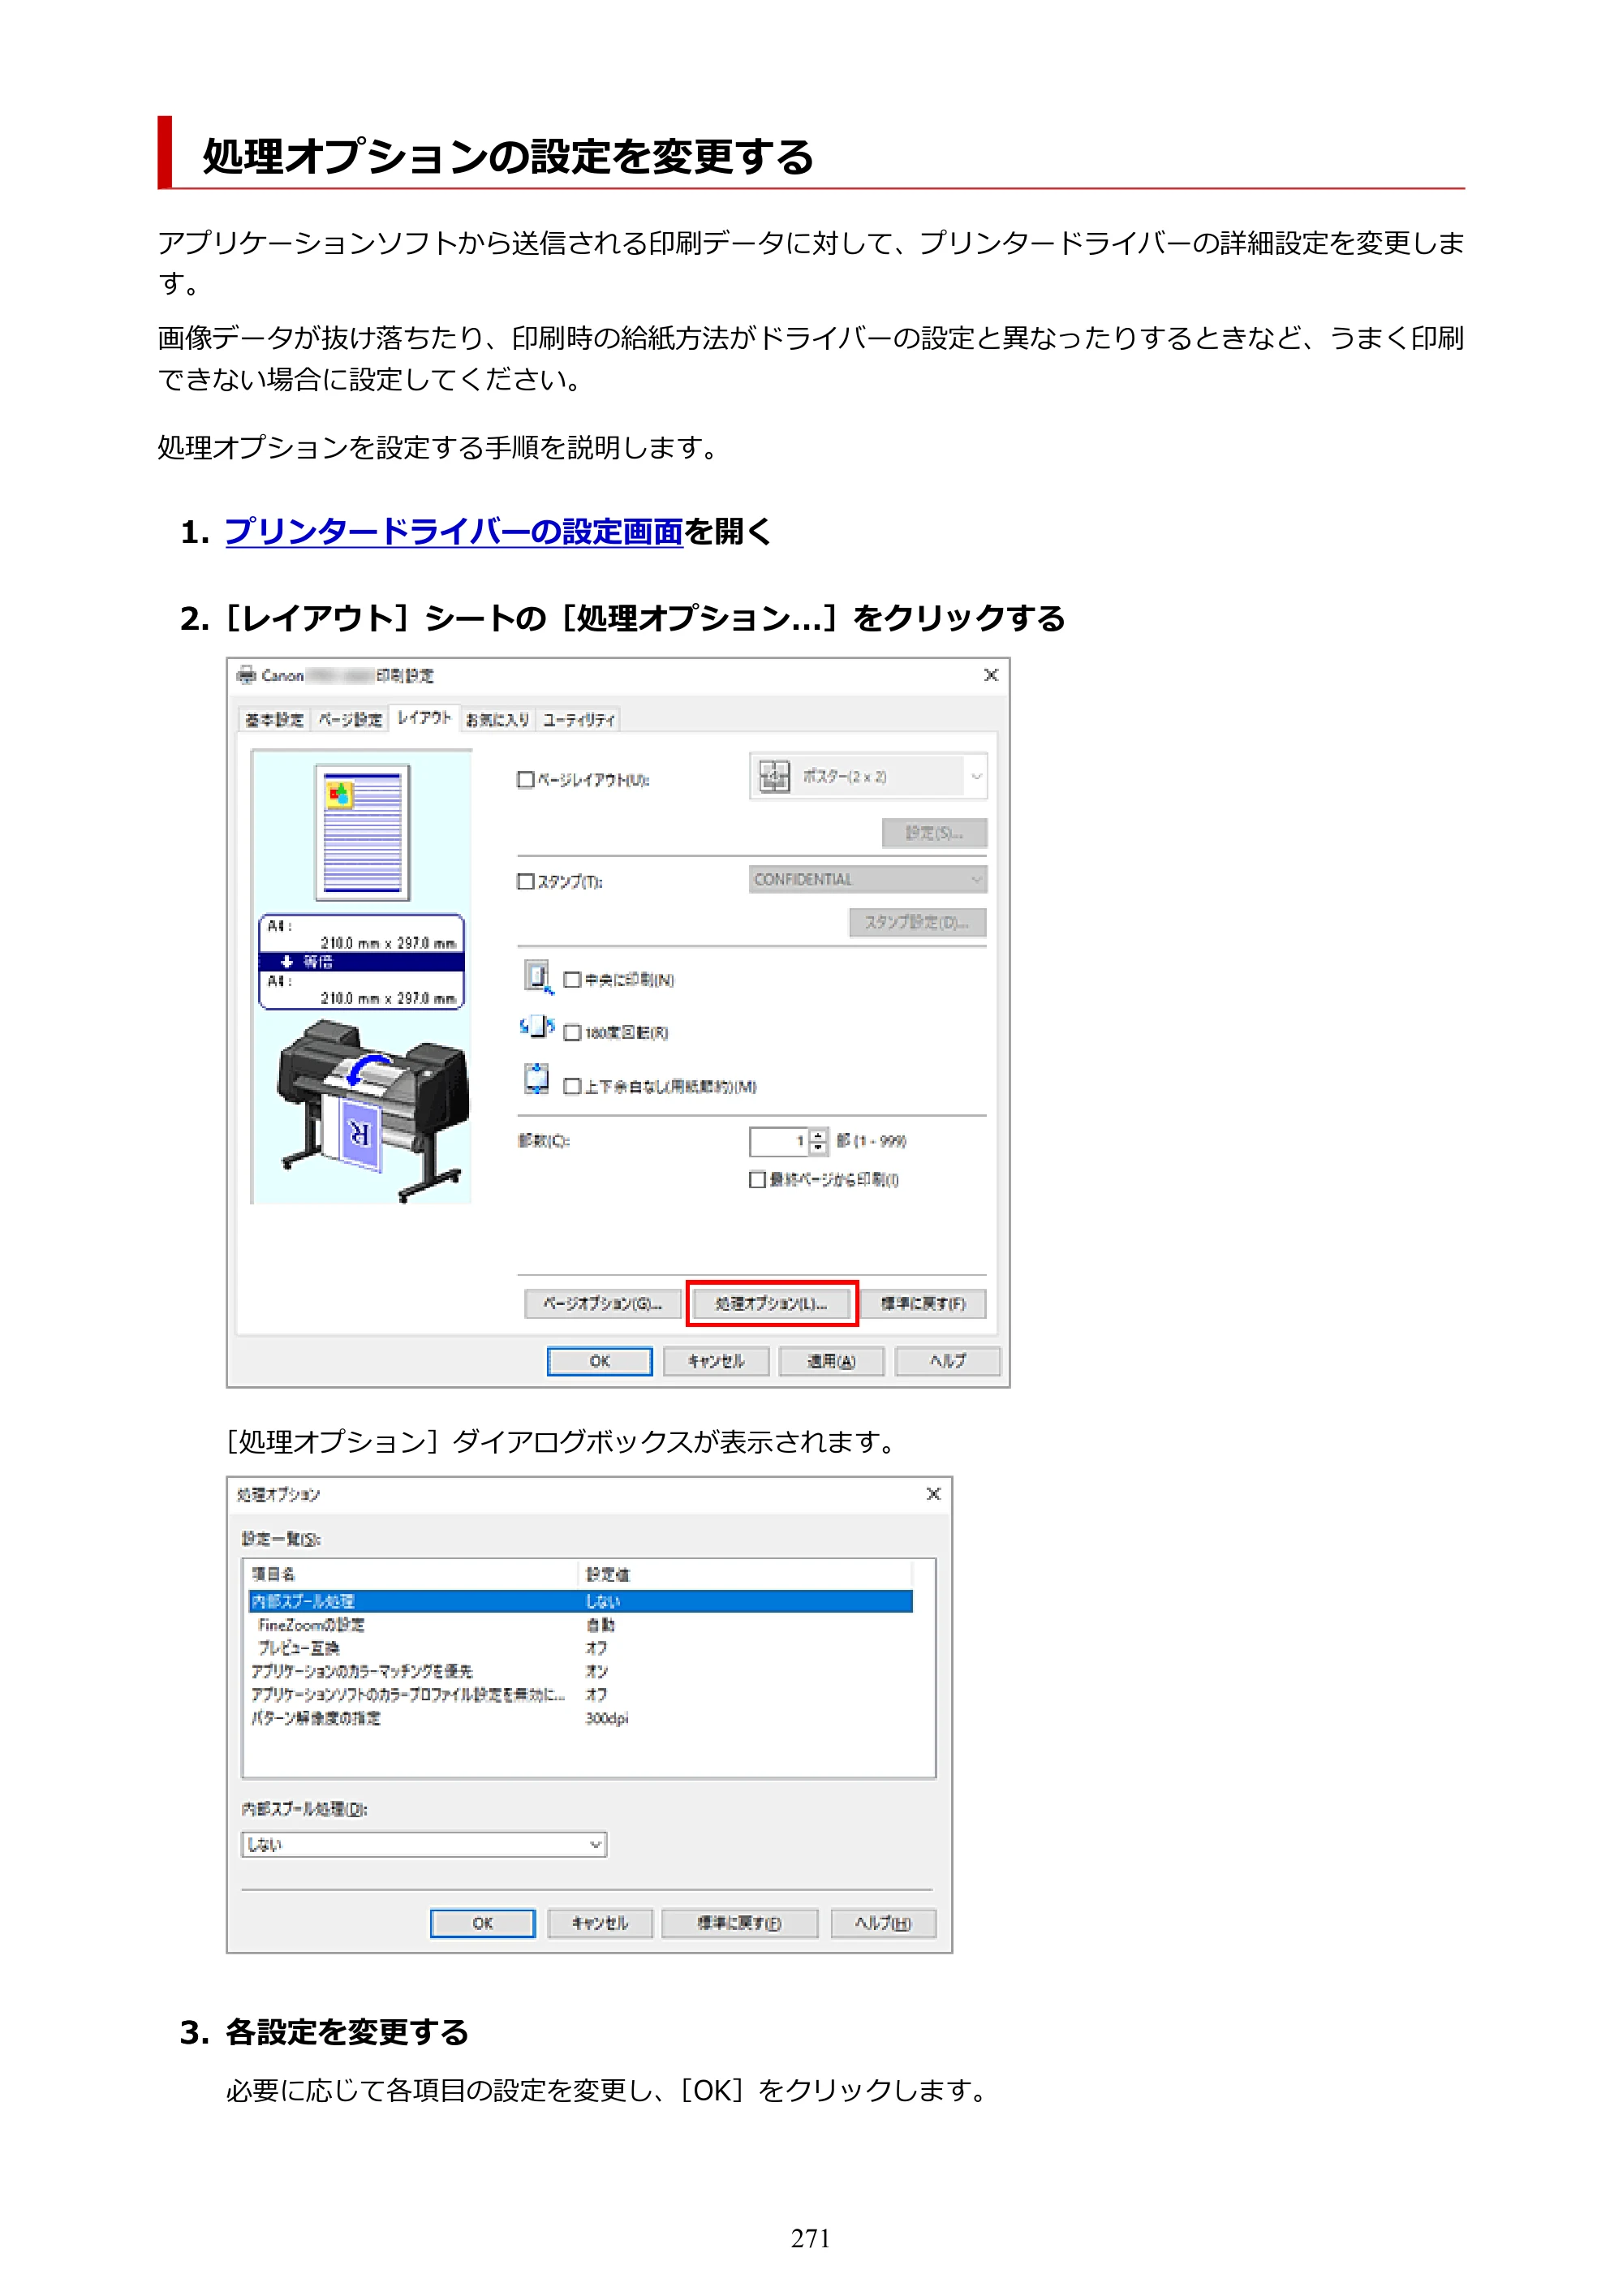Click the Canon printer title bar icon
Viewport: 1623px width, 2296px height.
click(x=246, y=675)
